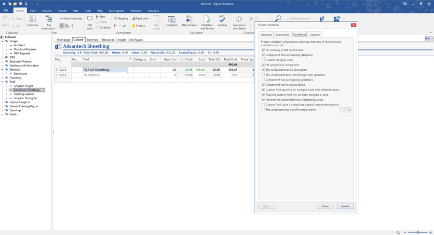This screenshot has width=434, height=235.
Task: Toggle Show formulas
Action: (71, 18)
